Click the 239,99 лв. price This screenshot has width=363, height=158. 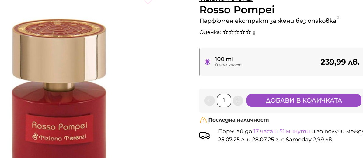pos(340,62)
